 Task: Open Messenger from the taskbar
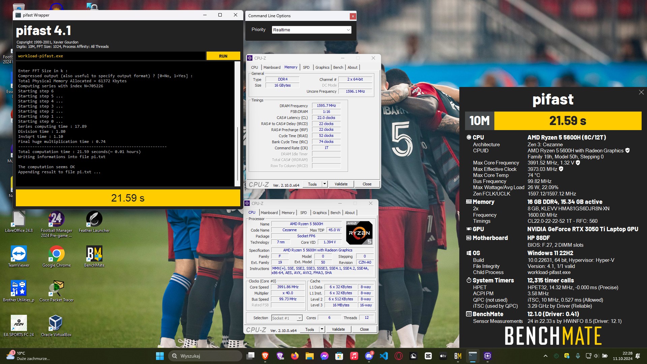coord(325,356)
